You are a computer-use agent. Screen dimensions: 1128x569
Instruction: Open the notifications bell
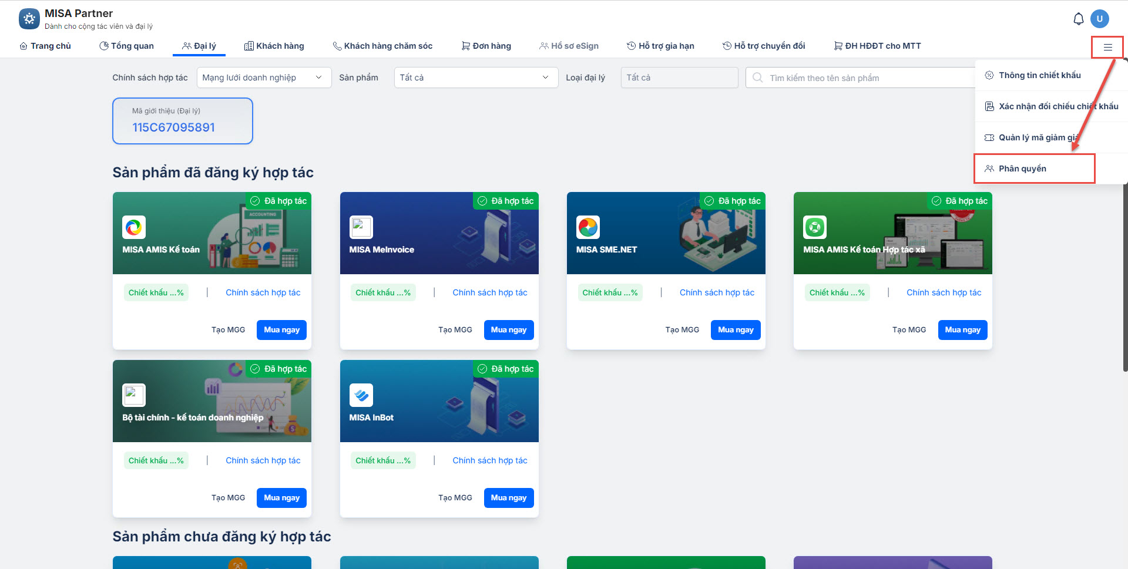[1079, 19]
